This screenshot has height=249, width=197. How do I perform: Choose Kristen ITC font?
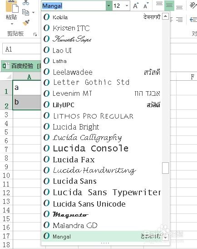pyautogui.click(x=102, y=28)
